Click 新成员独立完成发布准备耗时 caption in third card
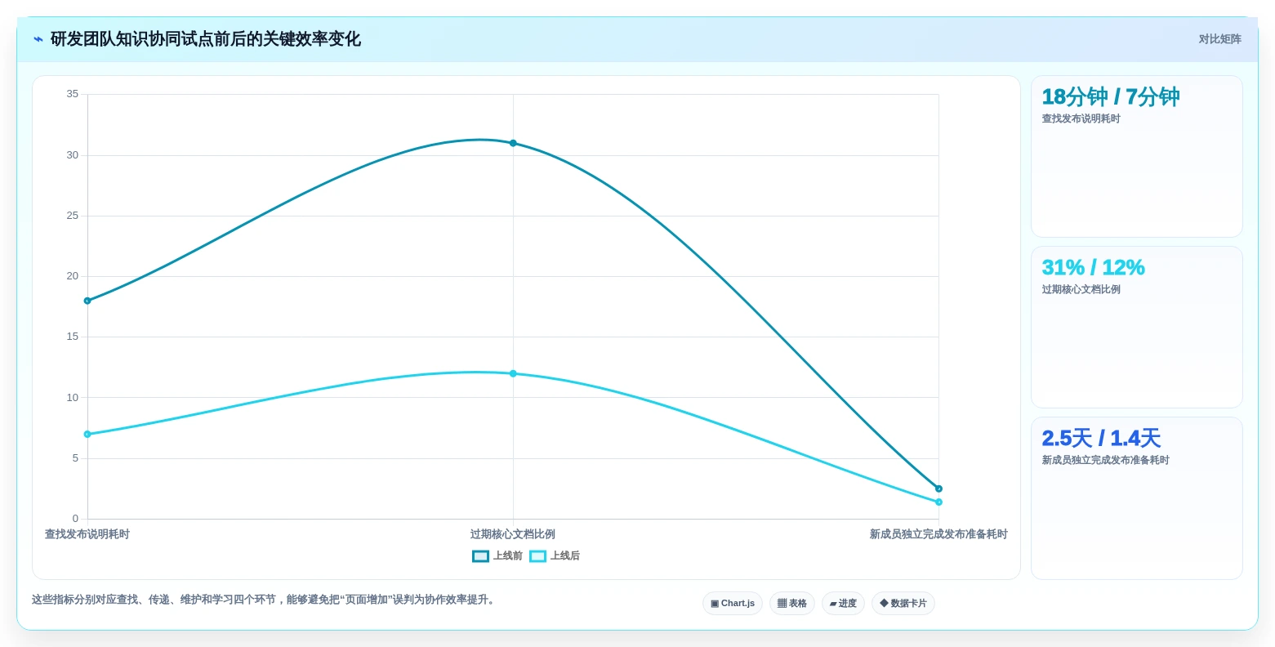This screenshot has width=1275, height=647. [1105, 461]
